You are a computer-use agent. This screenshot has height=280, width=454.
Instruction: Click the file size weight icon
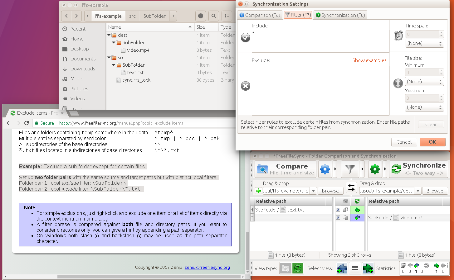[x=398, y=83]
